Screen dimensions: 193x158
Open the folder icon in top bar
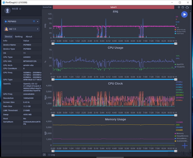pyautogui.click(x=183, y=7)
